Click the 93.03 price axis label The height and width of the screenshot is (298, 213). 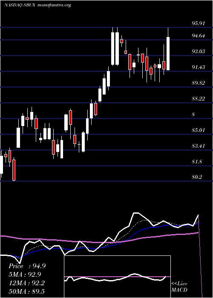(x=199, y=51)
